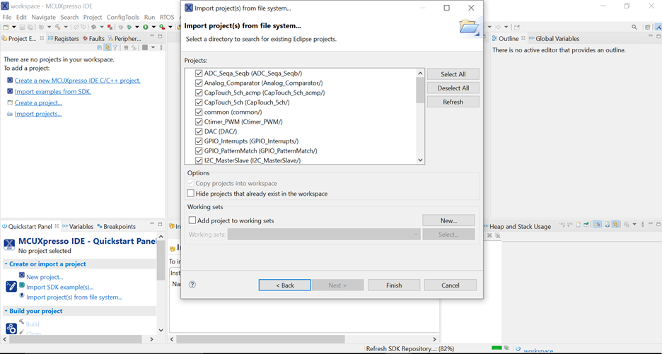
Task: Uncheck the GPIO_Interrupts project checkbox
Action: point(199,141)
